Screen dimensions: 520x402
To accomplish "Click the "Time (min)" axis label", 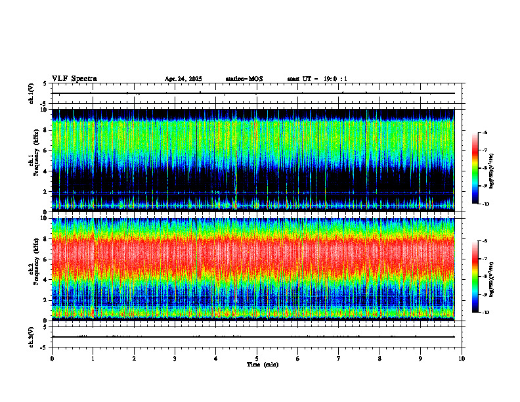I will [x=263, y=365].
